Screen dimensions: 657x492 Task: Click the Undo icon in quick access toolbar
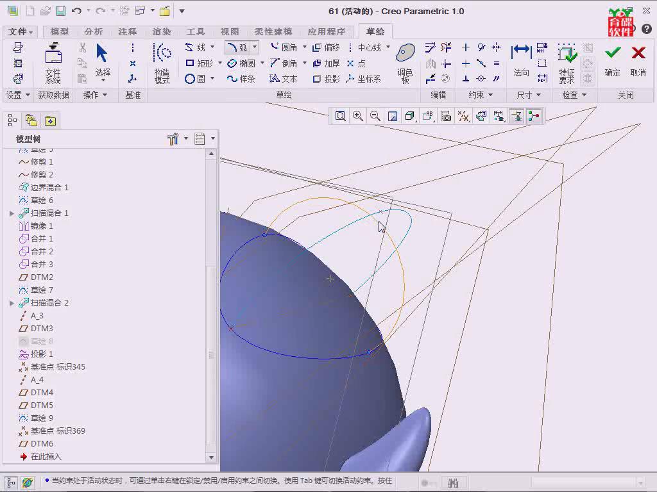click(x=76, y=11)
